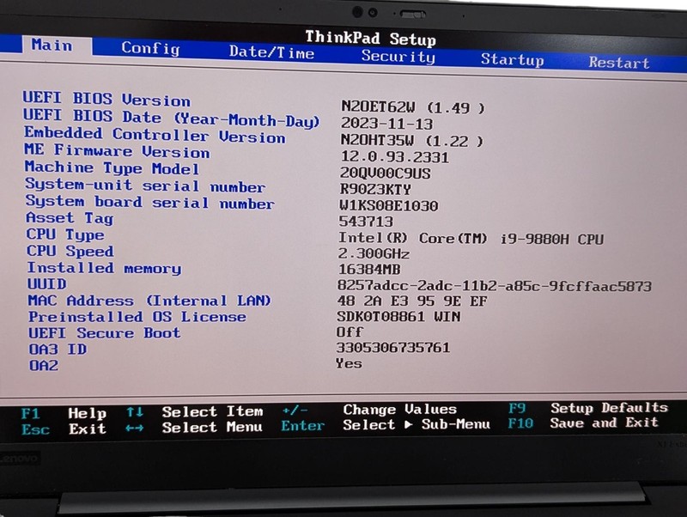Click the left/right arrows icon
Viewport: 687px width, 517px height.
pyautogui.click(x=134, y=428)
